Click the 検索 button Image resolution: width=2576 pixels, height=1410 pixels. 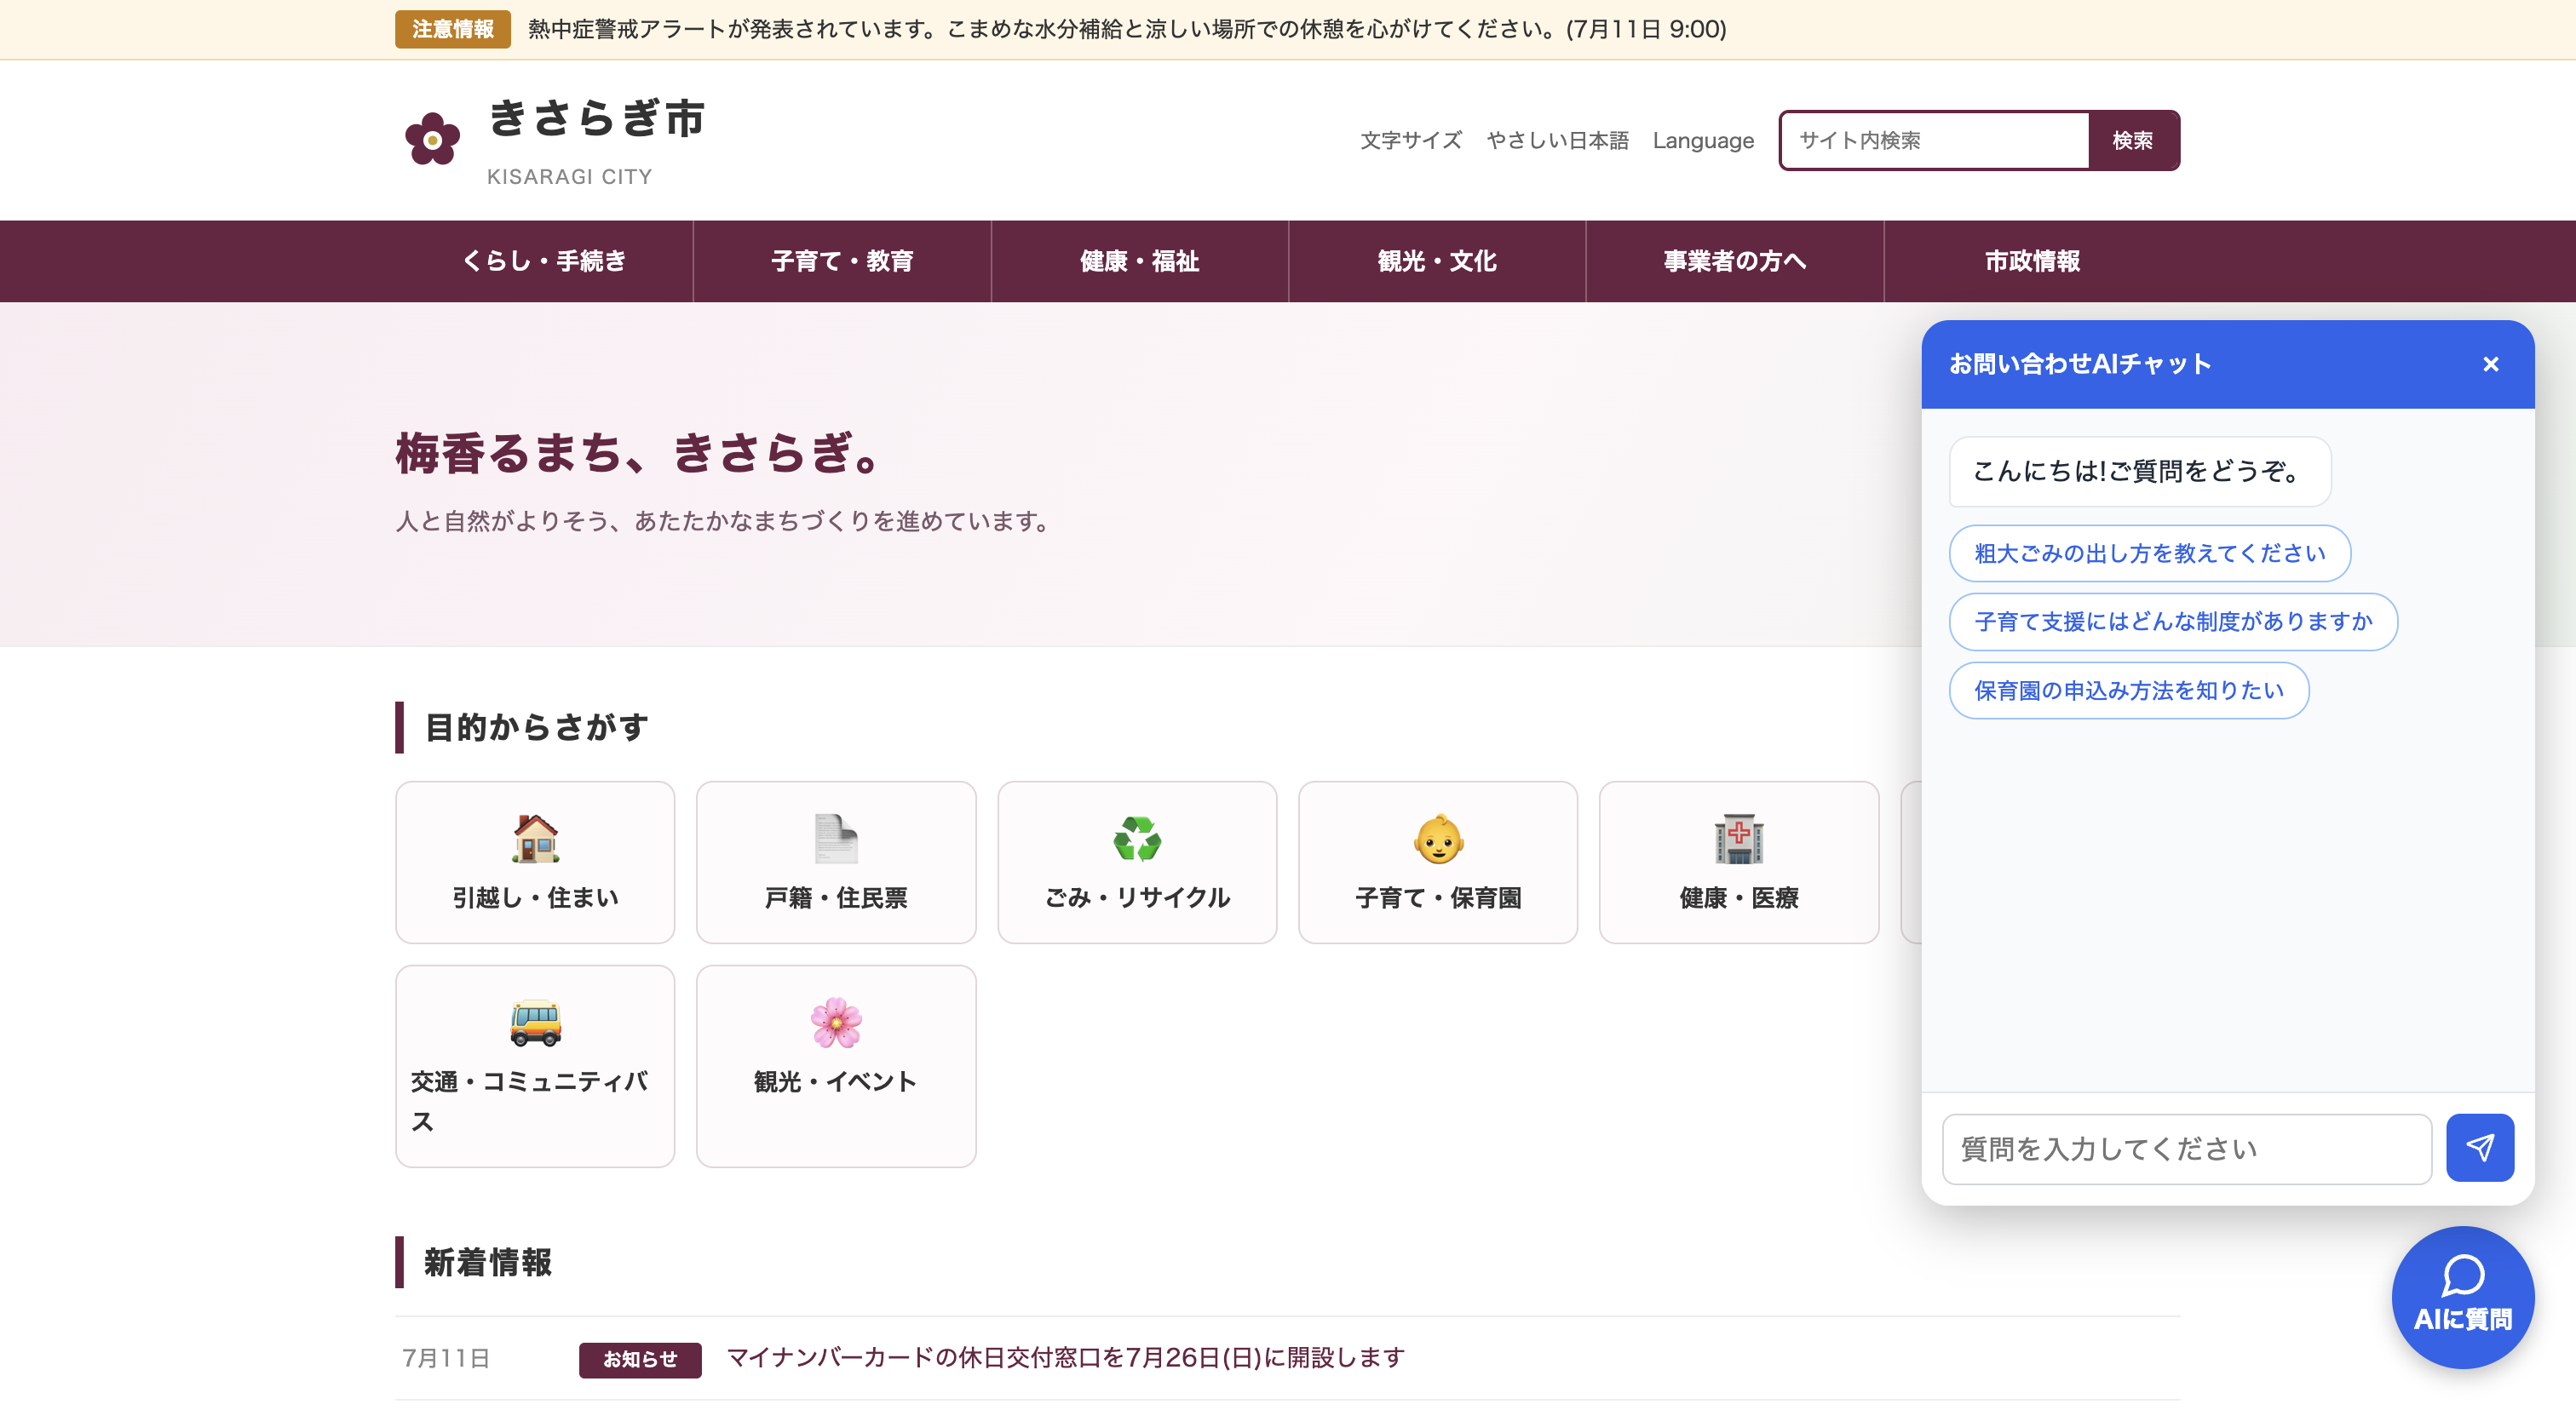tap(2133, 140)
